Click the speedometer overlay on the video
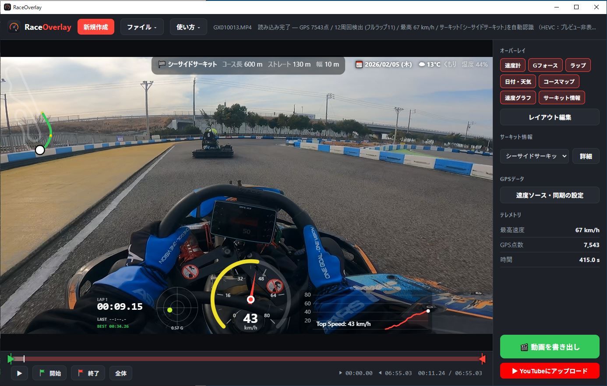The height and width of the screenshot is (386, 607). point(251,295)
